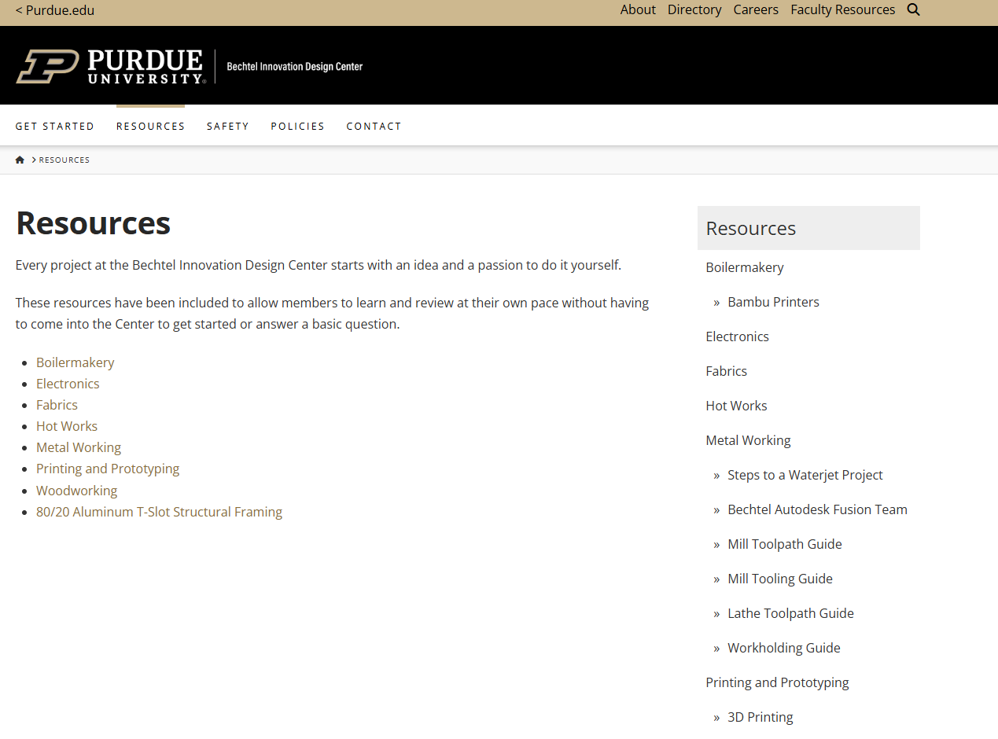Select the CONTACT navigation item
This screenshot has height=739, width=998.
[374, 126]
